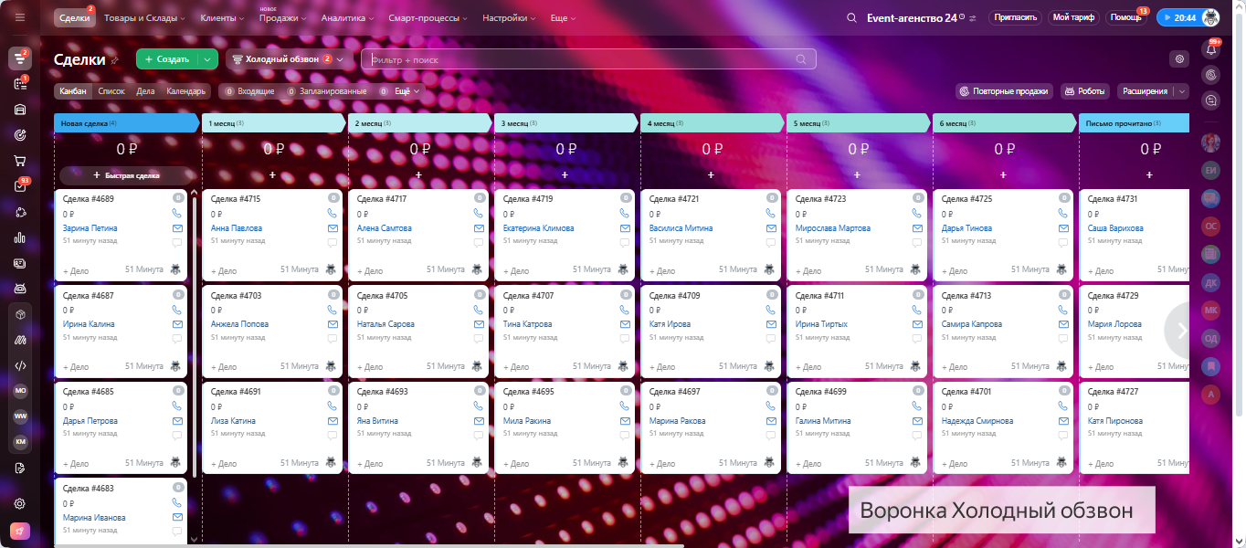
Task: Open the chat bubble icon in right panel
Action: point(1211,100)
